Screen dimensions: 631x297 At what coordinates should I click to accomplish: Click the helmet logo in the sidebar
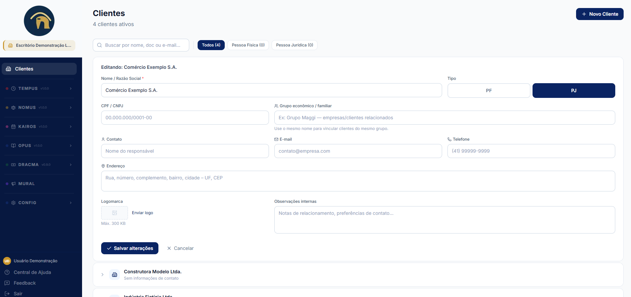tap(39, 21)
